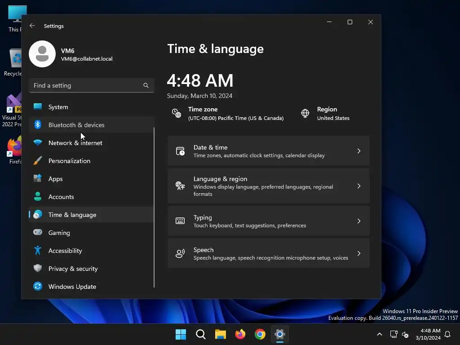Screen dimensions: 460x345
Task: Launch Google Chrome from the taskbar
Action: pos(260,334)
